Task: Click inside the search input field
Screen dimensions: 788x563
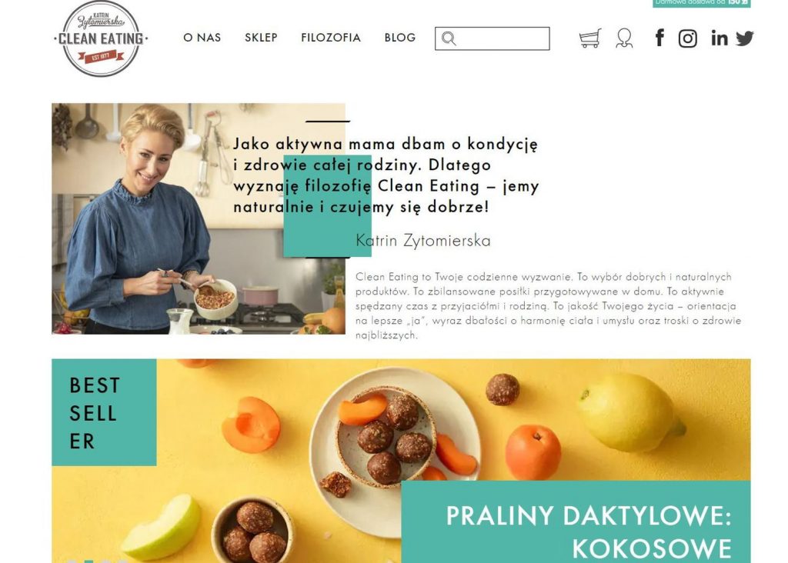Action: pos(492,38)
